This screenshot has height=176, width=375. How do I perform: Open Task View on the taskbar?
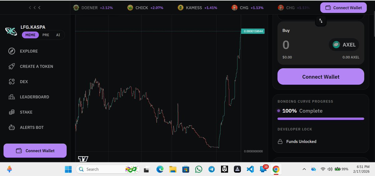coord(147,169)
